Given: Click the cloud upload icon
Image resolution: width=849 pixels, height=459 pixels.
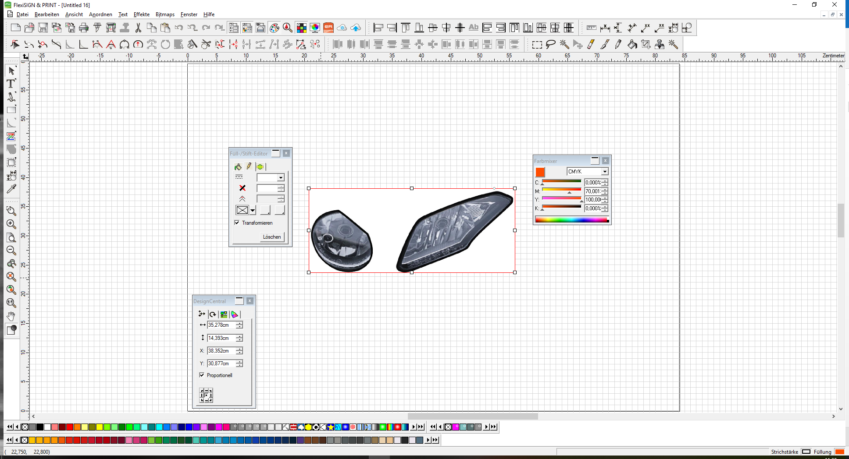Looking at the screenshot, I should [x=356, y=28].
